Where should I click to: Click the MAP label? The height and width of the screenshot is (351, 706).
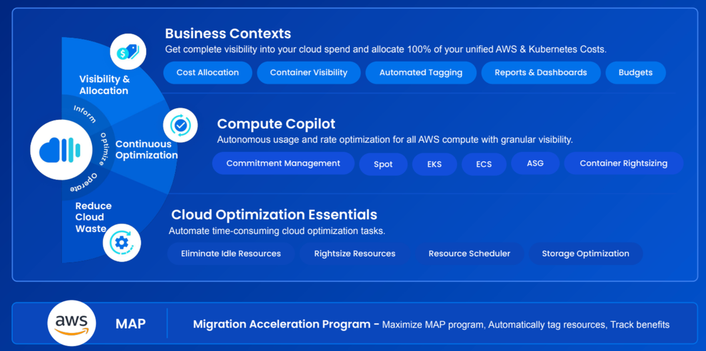[131, 323]
